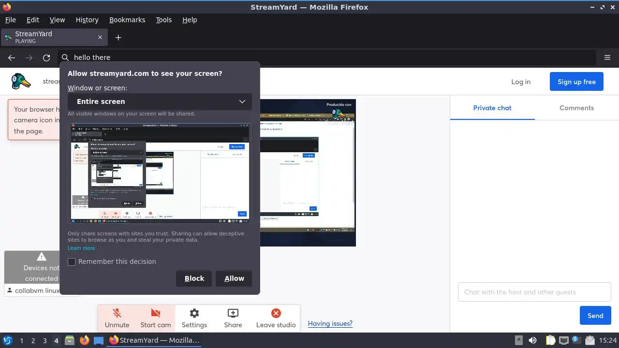The height and width of the screenshot is (348, 619).
Task: Tick Remember this decision checkbox
Action: (x=72, y=261)
